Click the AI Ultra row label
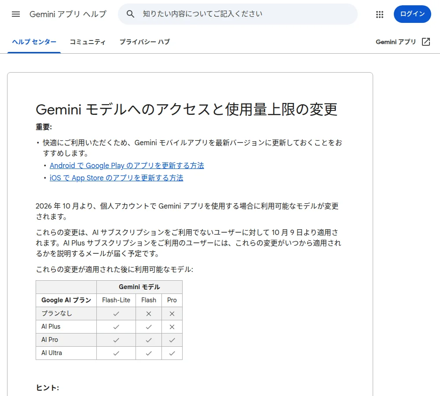This screenshot has height=396, width=440. coord(51,353)
